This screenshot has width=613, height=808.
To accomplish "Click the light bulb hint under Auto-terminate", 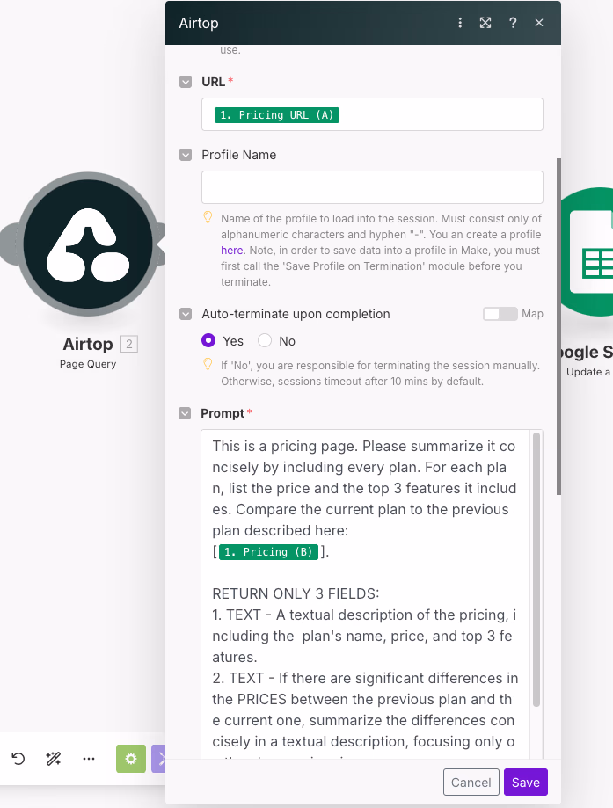I will click(x=208, y=364).
